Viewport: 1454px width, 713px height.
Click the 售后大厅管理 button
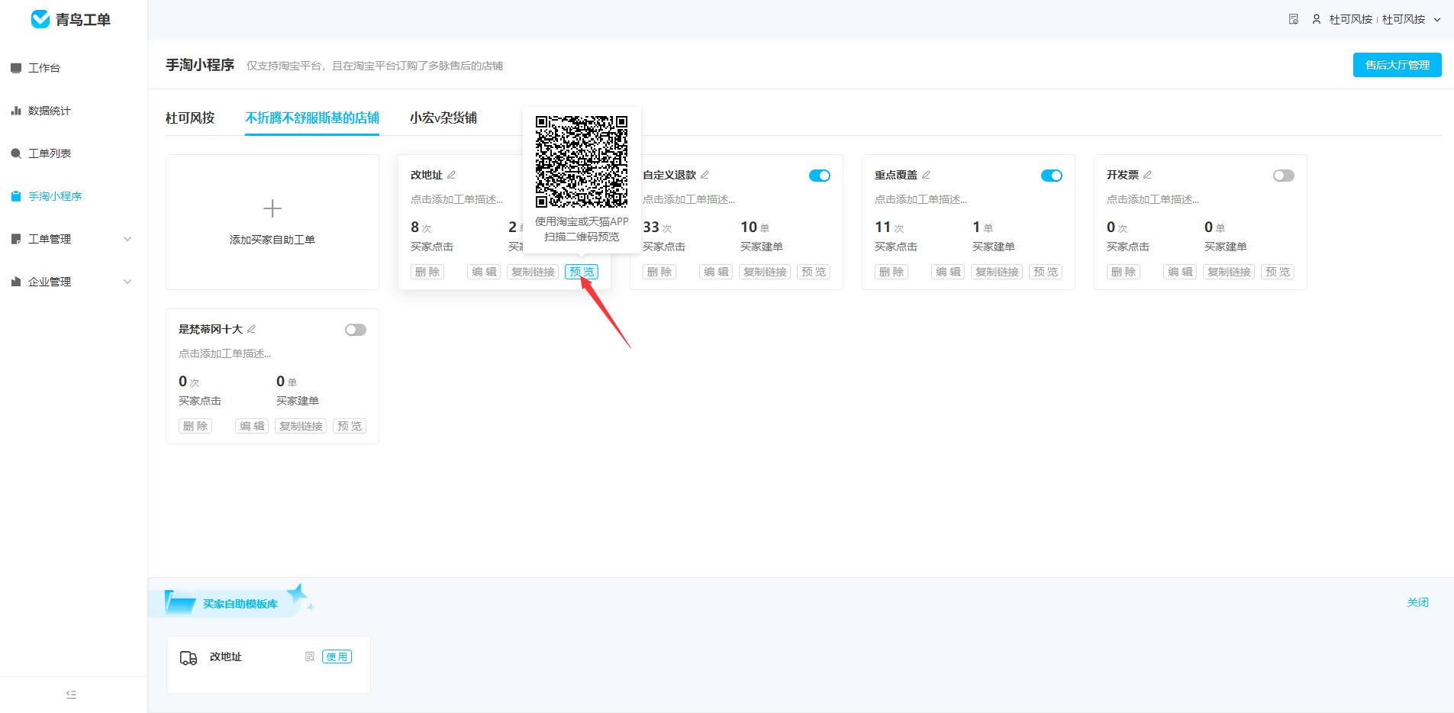point(1398,65)
